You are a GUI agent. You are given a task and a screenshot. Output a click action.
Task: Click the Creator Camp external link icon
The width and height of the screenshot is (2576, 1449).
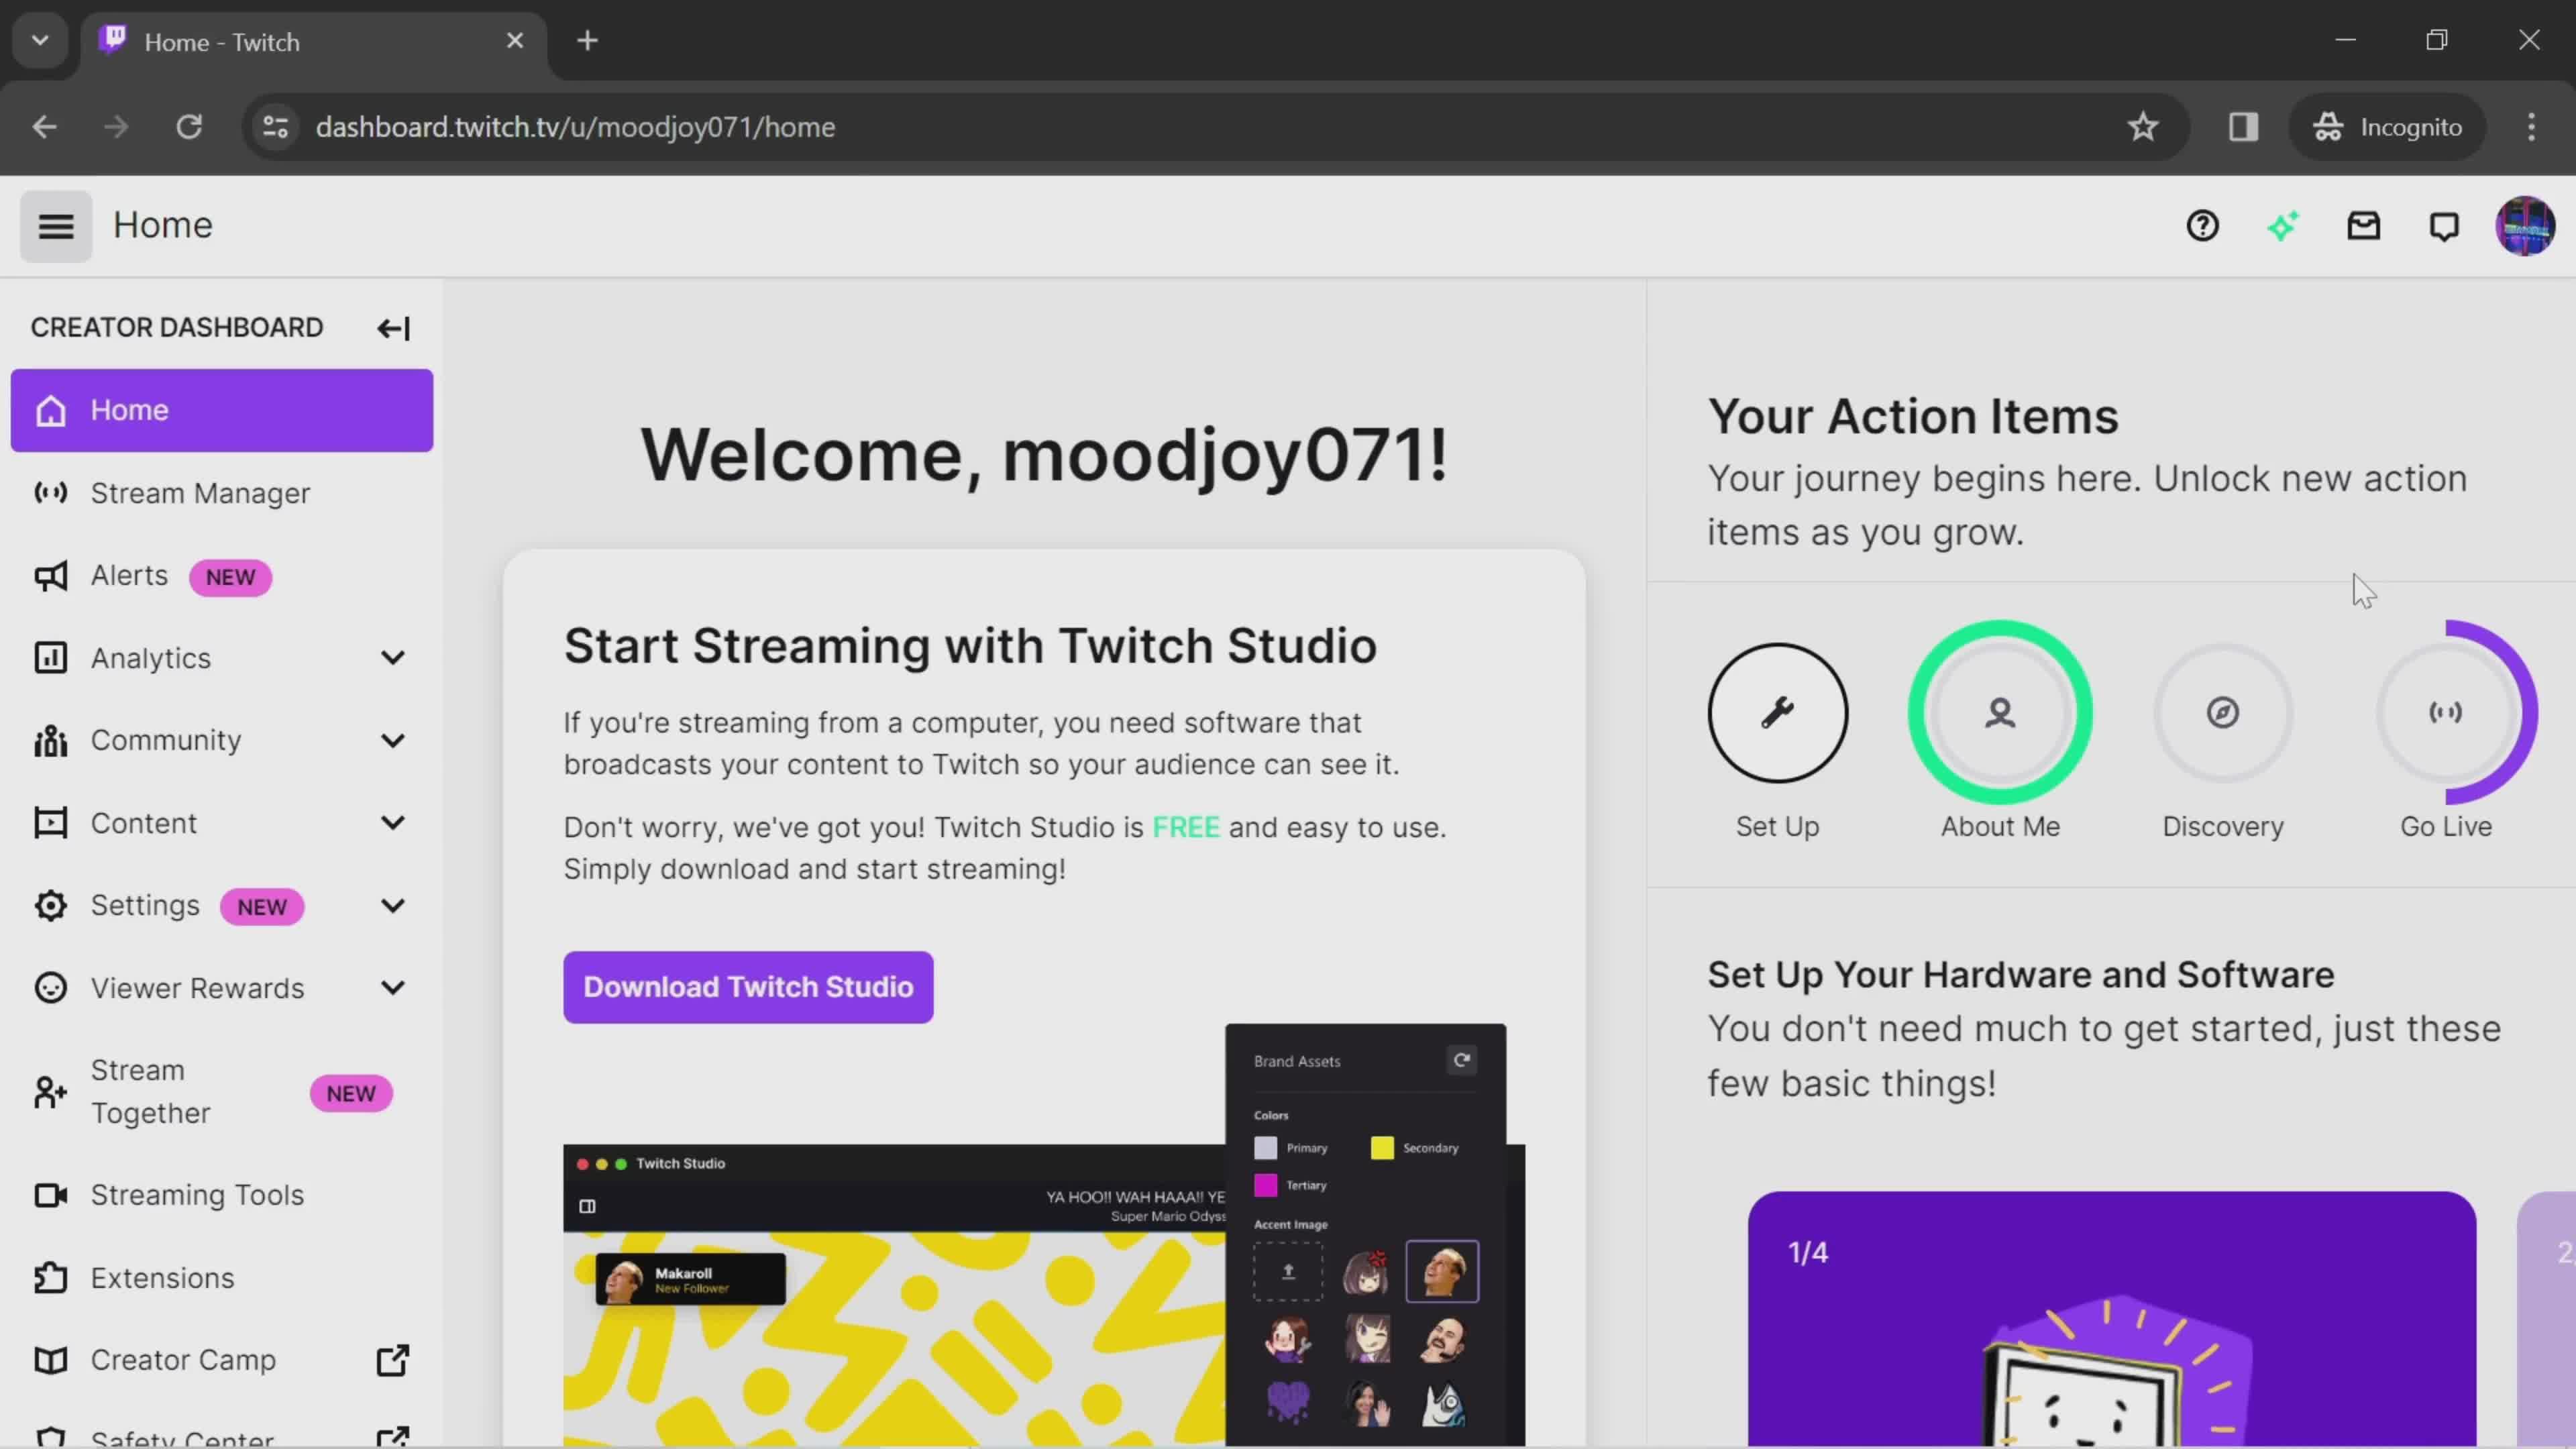point(393,1360)
